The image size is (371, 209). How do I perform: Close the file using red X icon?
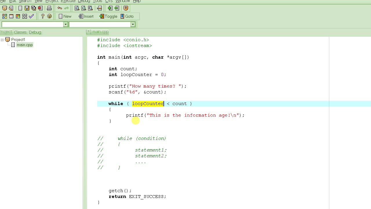40,8
